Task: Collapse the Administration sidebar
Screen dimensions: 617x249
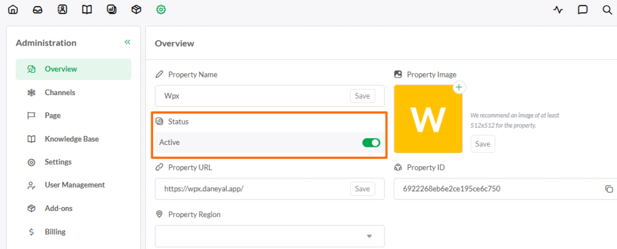Action: pyautogui.click(x=127, y=42)
